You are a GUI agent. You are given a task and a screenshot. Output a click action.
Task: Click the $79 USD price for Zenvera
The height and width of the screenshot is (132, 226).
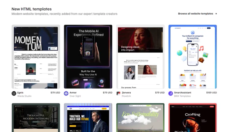(160, 93)
